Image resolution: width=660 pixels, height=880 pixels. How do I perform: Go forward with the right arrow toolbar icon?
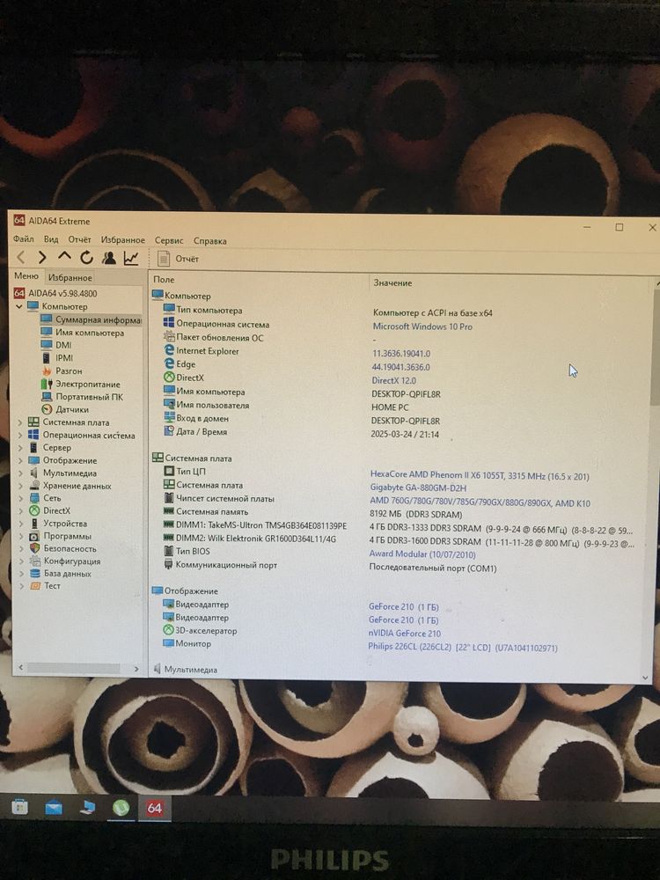tap(42, 257)
